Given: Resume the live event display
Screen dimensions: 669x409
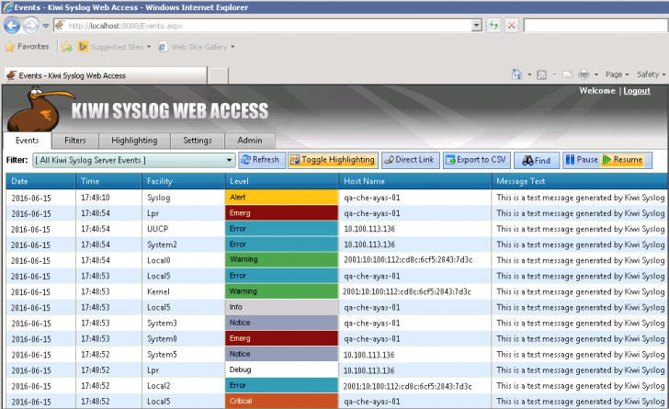Looking at the screenshot, I should (623, 160).
